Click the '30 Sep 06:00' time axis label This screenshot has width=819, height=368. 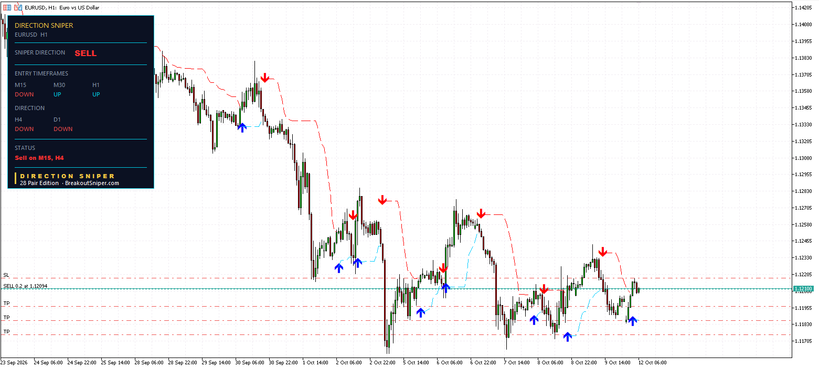[250, 362]
